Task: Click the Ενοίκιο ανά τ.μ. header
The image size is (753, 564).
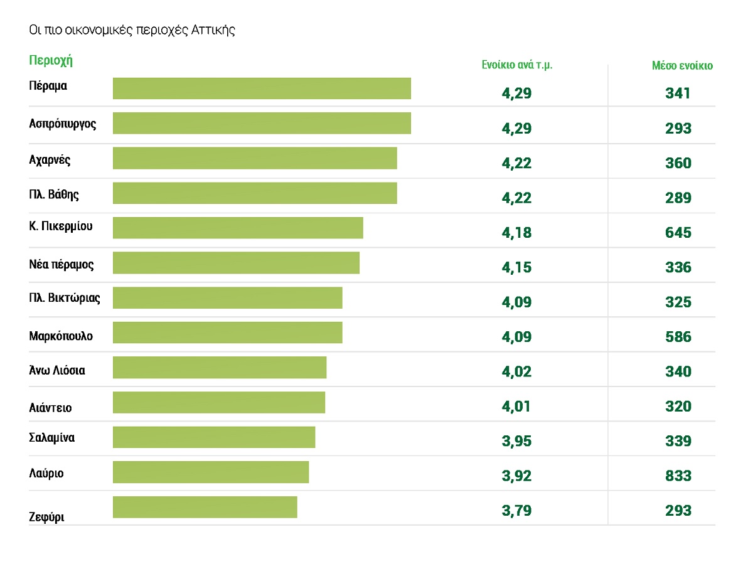Action: click(x=517, y=65)
